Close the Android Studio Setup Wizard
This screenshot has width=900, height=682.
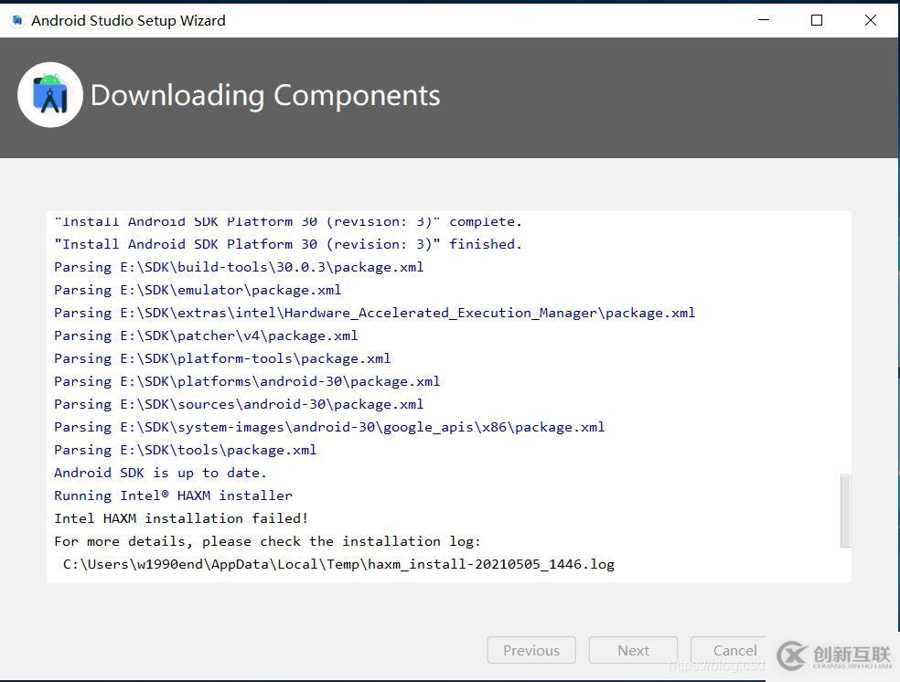coord(871,20)
